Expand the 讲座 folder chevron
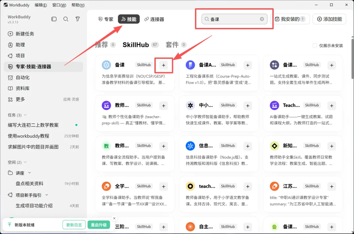This screenshot has height=234, width=354. click(x=29, y=173)
